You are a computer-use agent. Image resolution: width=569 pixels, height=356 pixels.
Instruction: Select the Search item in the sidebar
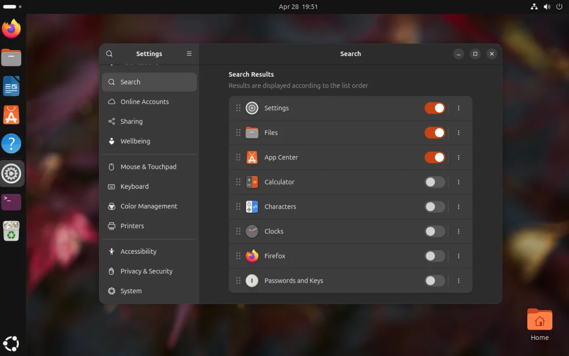[149, 82]
